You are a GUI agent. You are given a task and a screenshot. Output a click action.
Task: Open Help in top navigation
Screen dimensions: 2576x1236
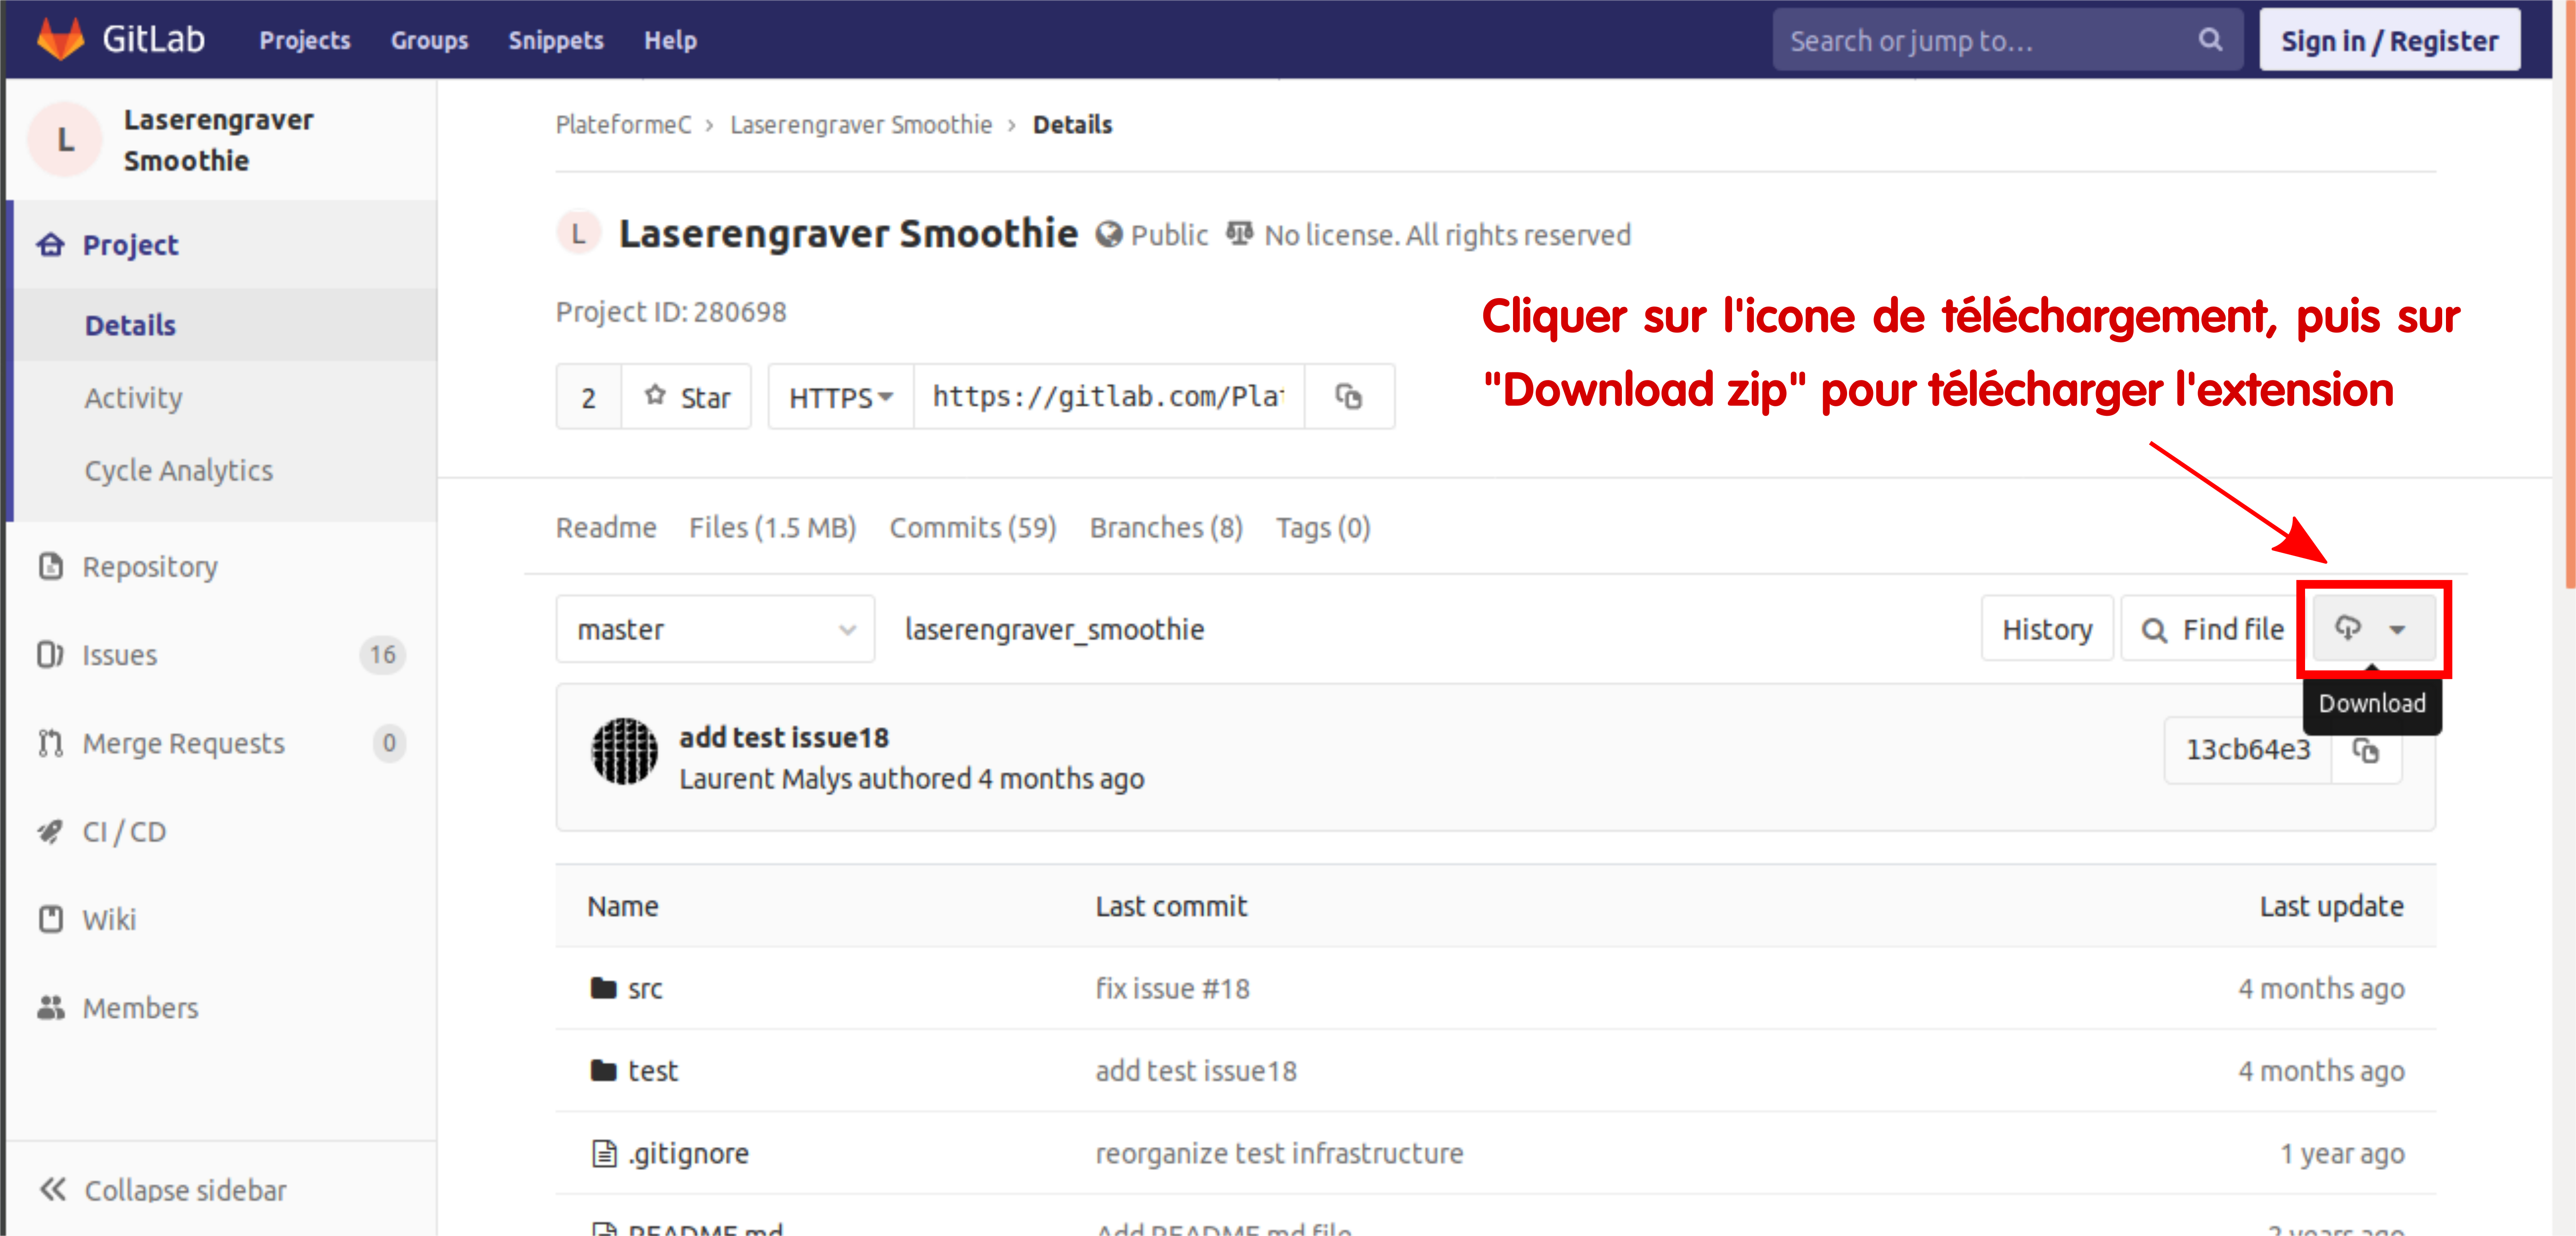pos(670,40)
